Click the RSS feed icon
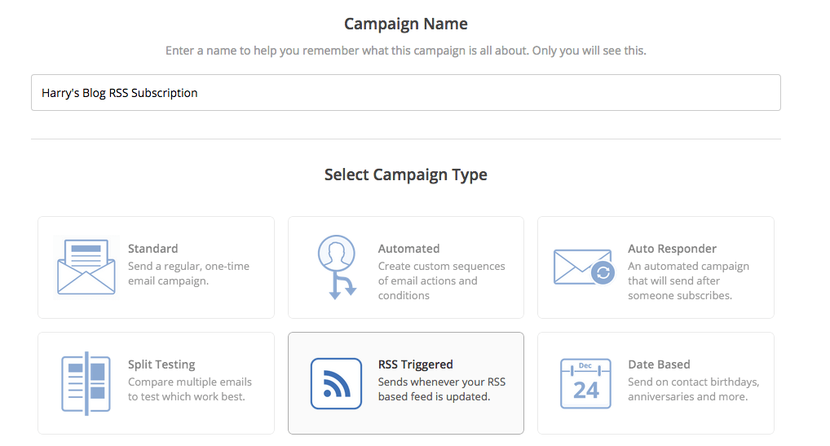 336,383
